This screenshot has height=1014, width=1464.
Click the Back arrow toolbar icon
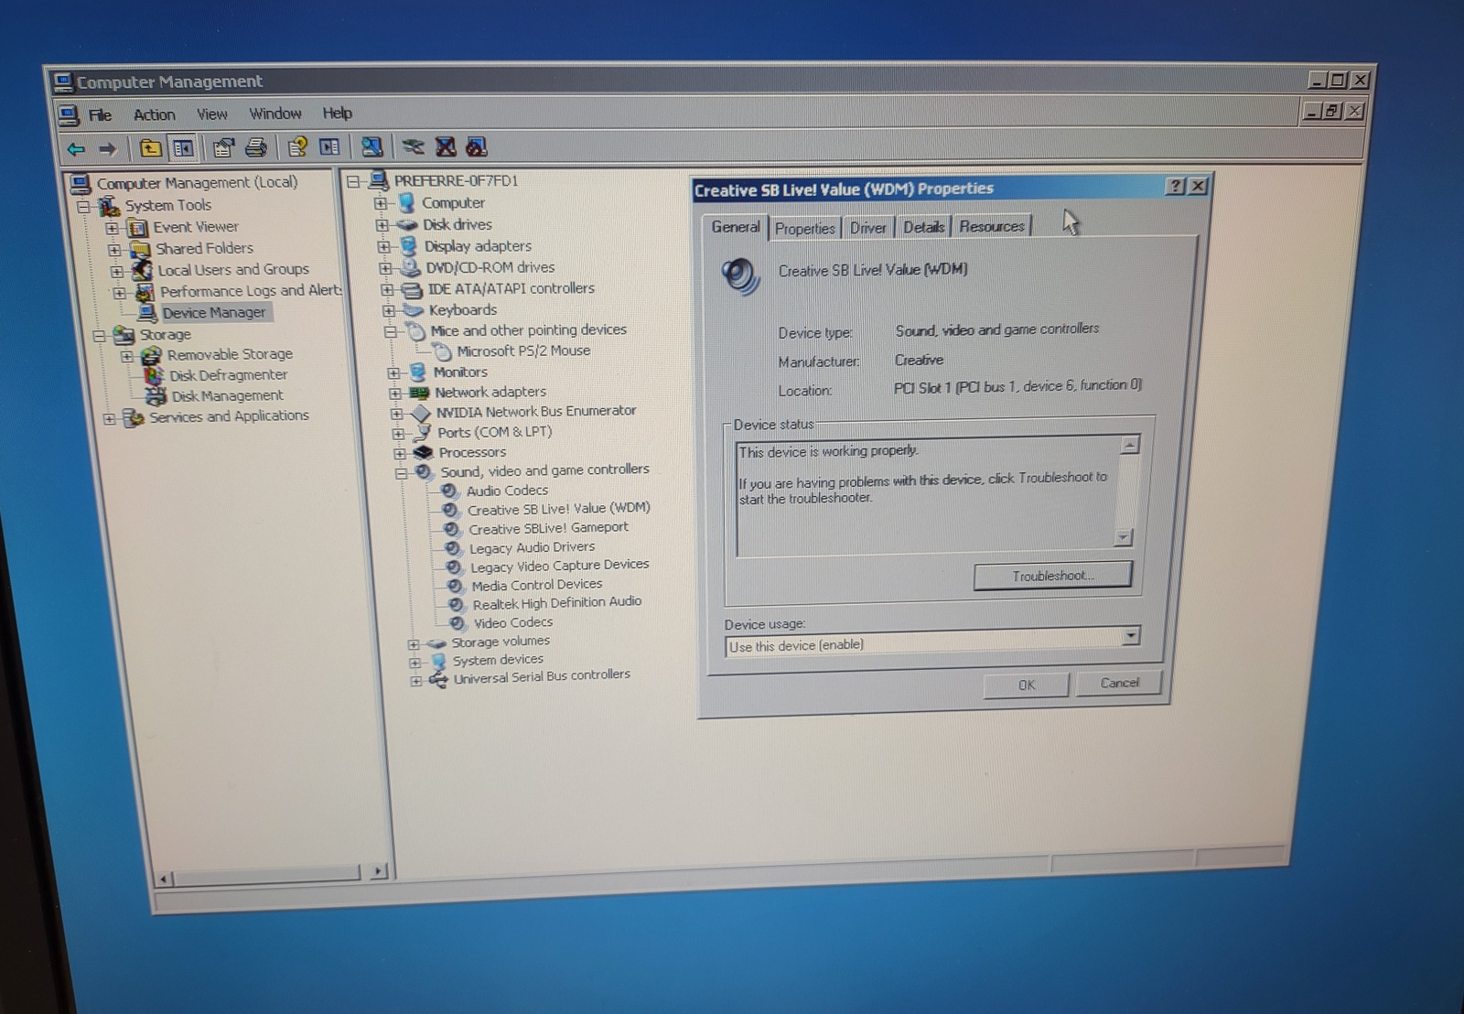(77, 148)
